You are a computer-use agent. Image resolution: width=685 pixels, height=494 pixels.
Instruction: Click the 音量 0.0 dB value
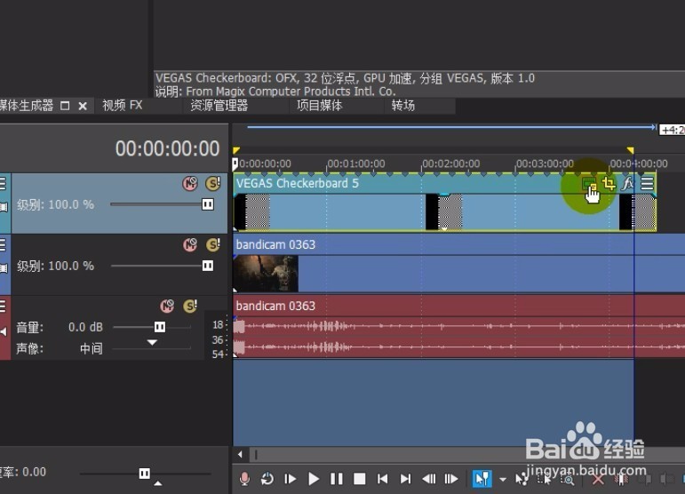click(85, 327)
